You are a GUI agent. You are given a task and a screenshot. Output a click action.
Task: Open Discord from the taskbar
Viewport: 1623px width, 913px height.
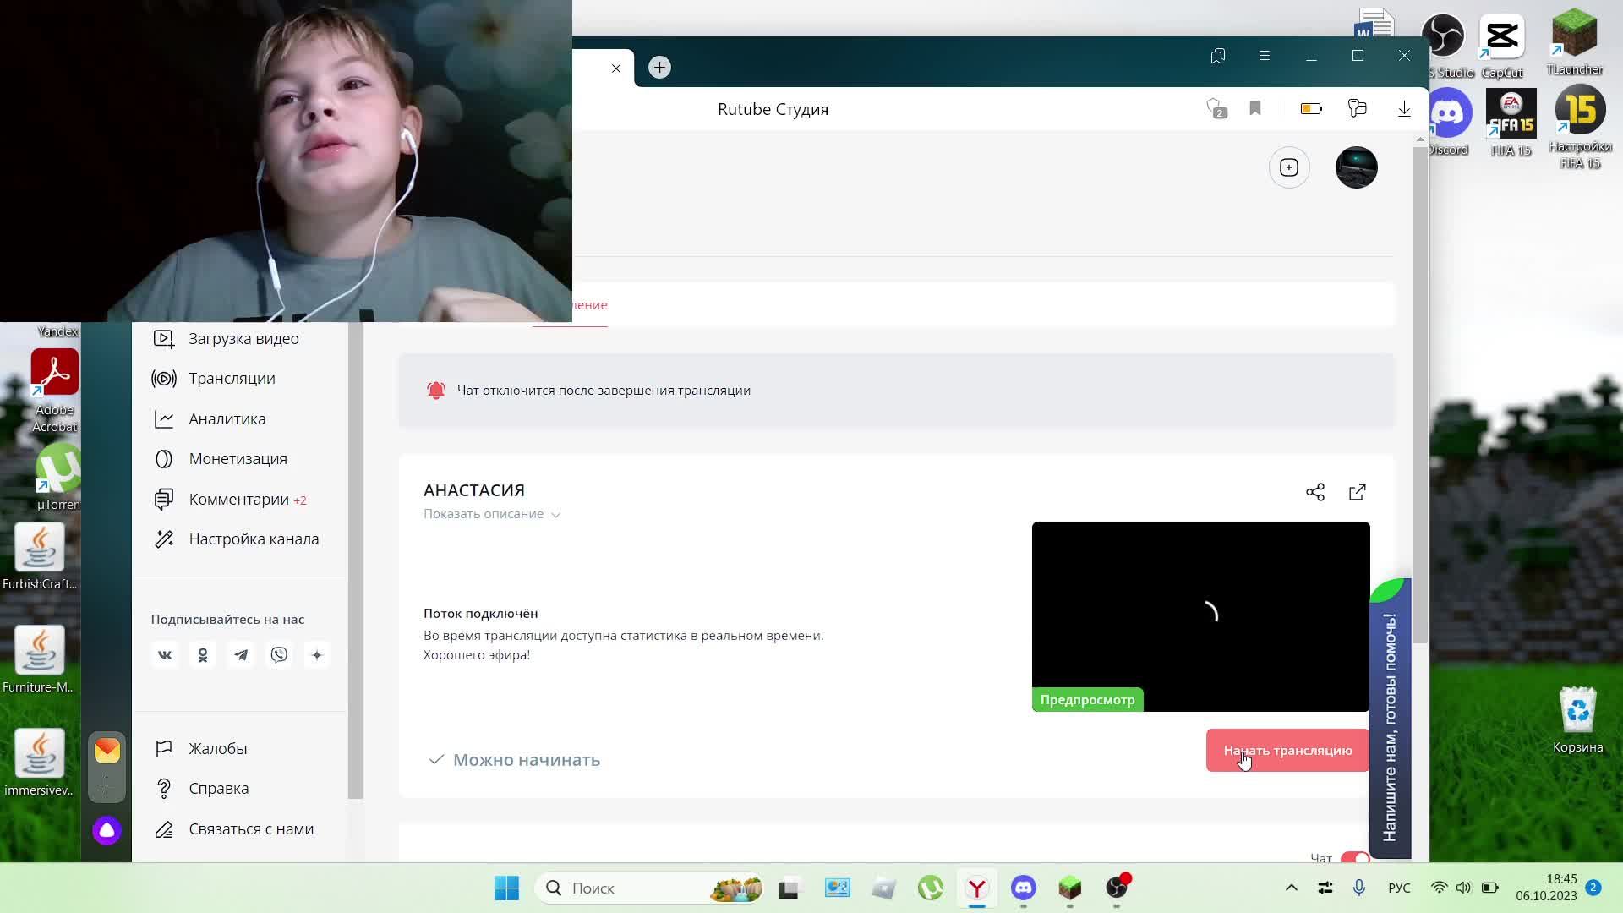pos(1023,888)
